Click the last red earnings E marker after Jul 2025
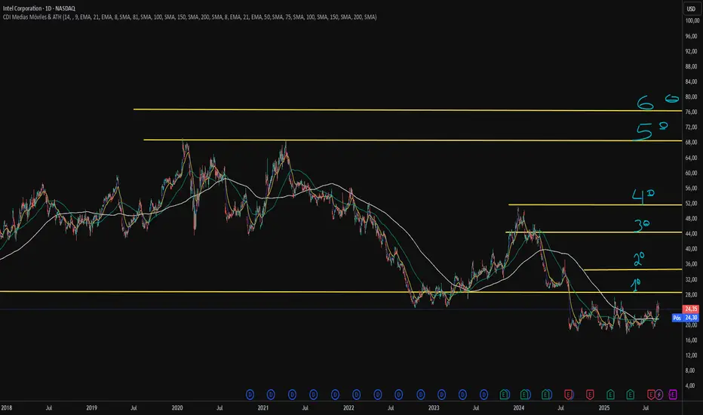 (651, 395)
